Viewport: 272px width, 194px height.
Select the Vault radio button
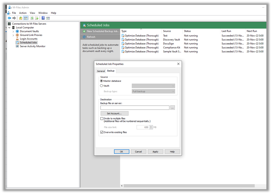tap(101, 86)
